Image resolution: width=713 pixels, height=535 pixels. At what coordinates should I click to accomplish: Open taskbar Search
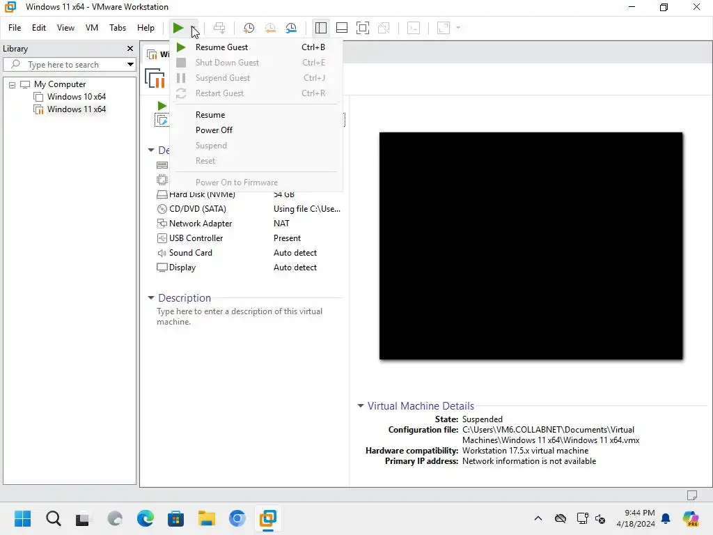[53, 518]
